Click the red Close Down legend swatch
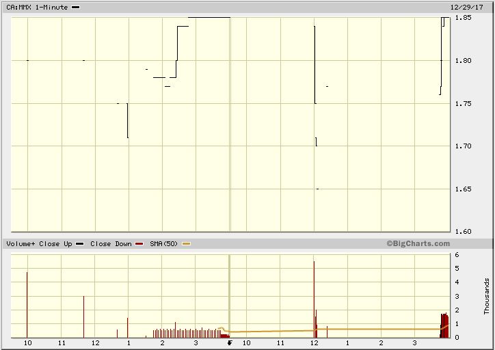This screenshot has width=495, height=350. (x=139, y=243)
